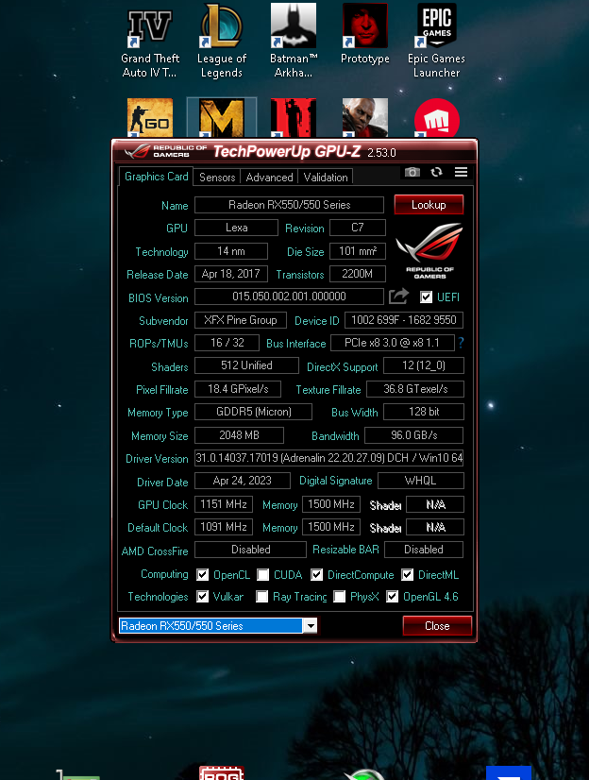Image resolution: width=589 pixels, height=780 pixels.
Task: Click the Driver Version field
Action: [329, 458]
